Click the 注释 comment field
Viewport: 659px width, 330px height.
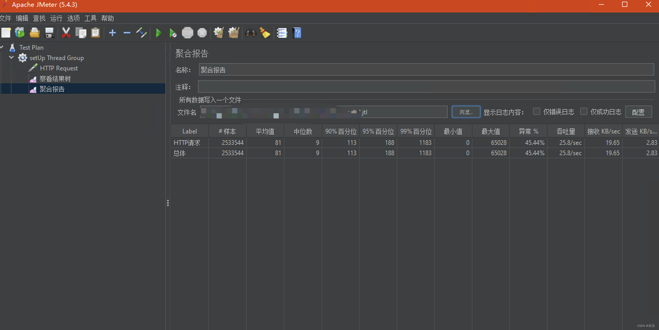click(x=426, y=87)
